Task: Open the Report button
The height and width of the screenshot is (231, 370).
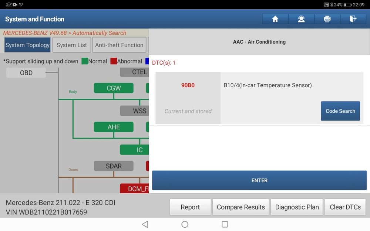Action: tap(190, 207)
